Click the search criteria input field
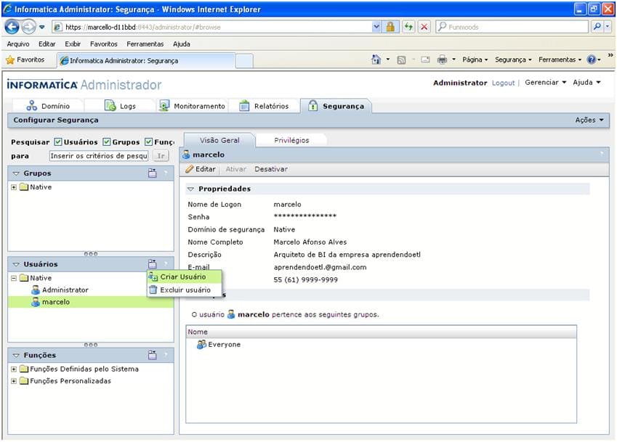Viewport: 617px width, 442px height. coord(99,156)
